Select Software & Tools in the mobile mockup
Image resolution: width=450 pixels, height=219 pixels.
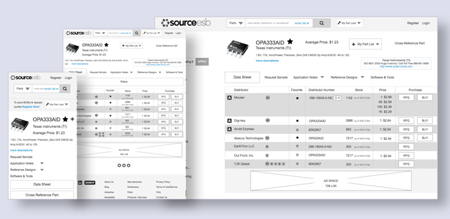pyautogui.click(x=21, y=176)
